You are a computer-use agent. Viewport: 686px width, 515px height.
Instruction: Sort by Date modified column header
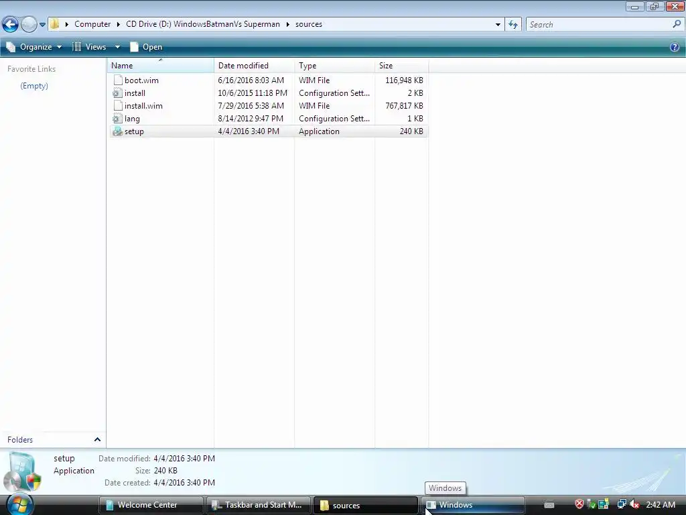pyautogui.click(x=254, y=66)
